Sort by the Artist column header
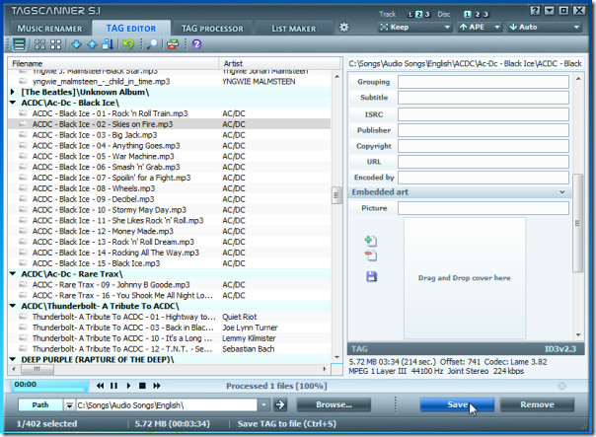This screenshot has height=437, width=596. [279, 63]
